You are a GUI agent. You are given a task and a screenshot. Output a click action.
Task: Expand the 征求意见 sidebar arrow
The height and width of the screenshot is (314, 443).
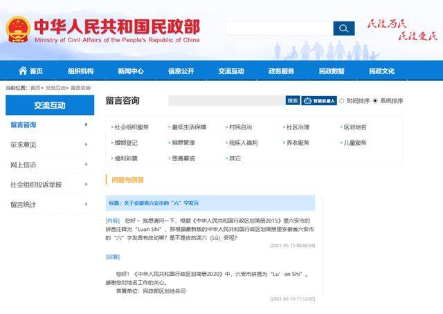[86, 145]
